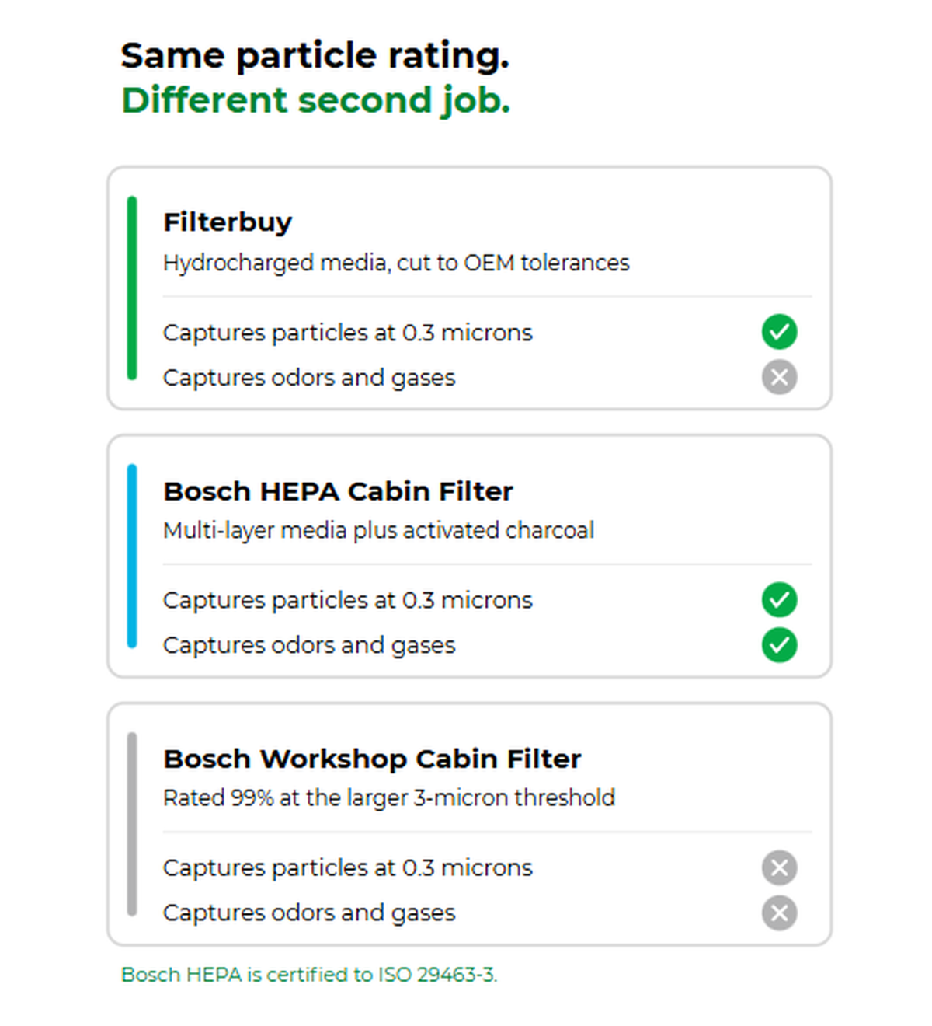Viewport: 932px width, 1026px height.
Task: Click Bosch Workshop's gray X for odors and gases
Action: click(x=779, y=913)
